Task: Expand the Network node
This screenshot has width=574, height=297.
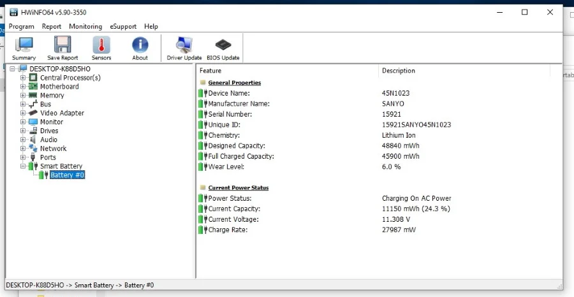Action: (23, 148)
